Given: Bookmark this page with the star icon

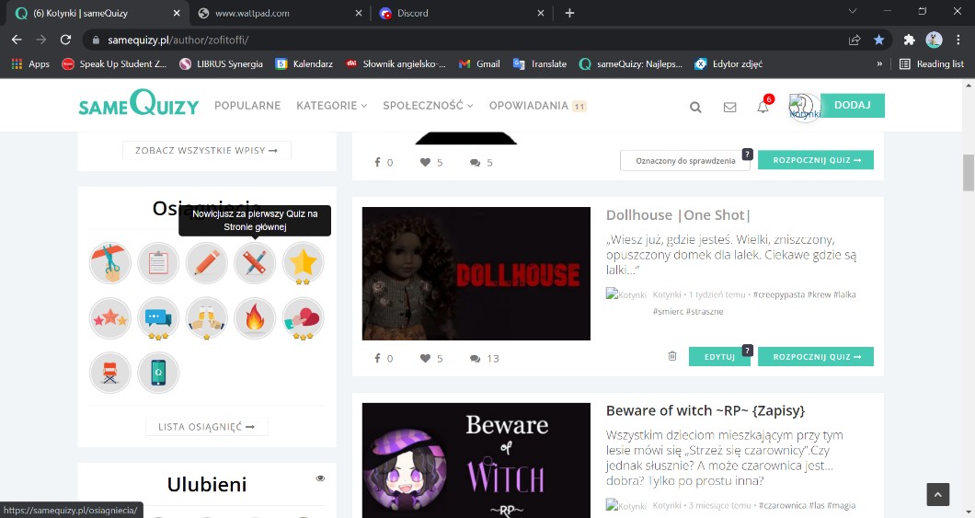Looking at the screenshot, I should pos(878,40).
